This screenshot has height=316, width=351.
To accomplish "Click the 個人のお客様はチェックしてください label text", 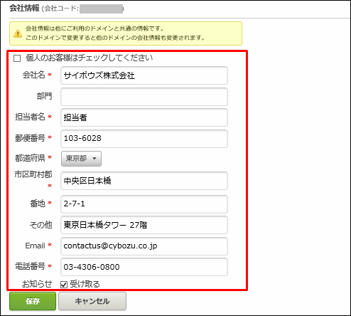I will tap(89, 58).
